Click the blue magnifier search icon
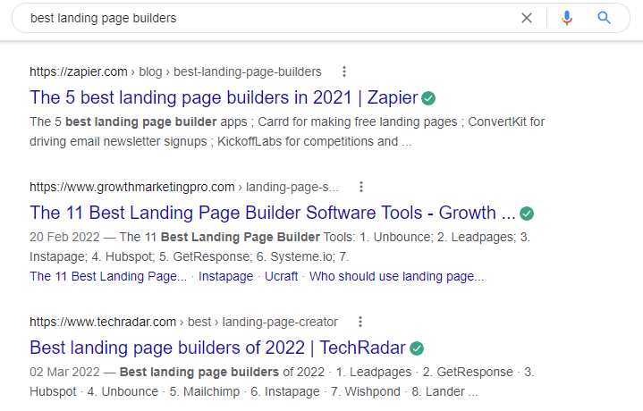Image resolution: width=643 pixels, height=411 pixels. (x=604, y=18)
